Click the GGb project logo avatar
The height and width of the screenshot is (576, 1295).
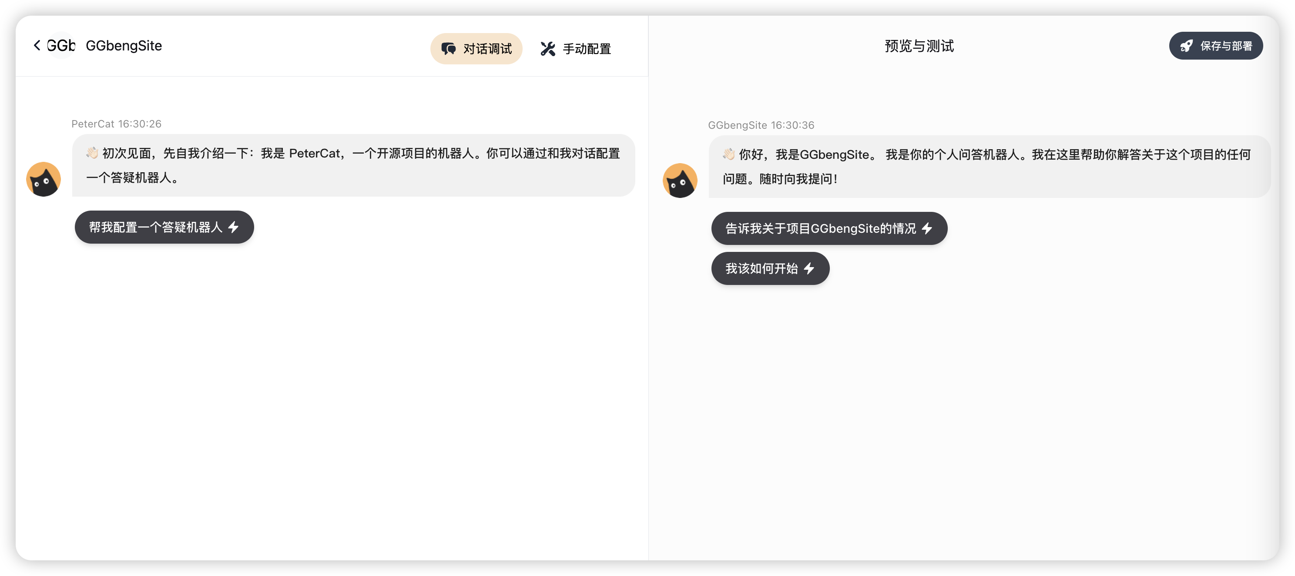tap(61, 45)
